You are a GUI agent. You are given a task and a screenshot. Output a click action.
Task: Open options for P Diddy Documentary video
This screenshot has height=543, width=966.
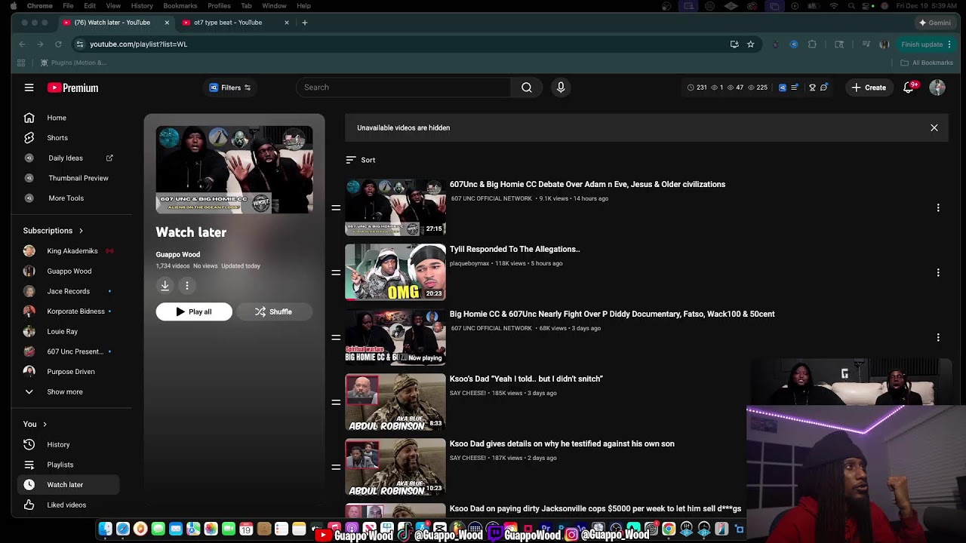tap(938, 337)
